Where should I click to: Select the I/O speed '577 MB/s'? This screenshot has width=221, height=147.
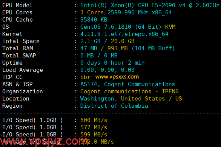pos(94,127)
